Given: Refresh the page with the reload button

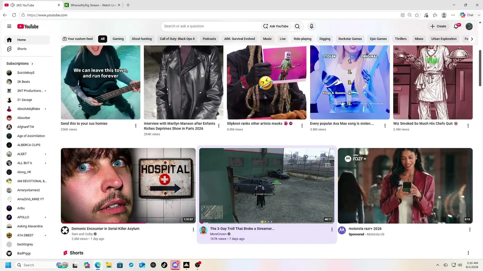Looking at the screenshot, I should [x=14, y=15].
